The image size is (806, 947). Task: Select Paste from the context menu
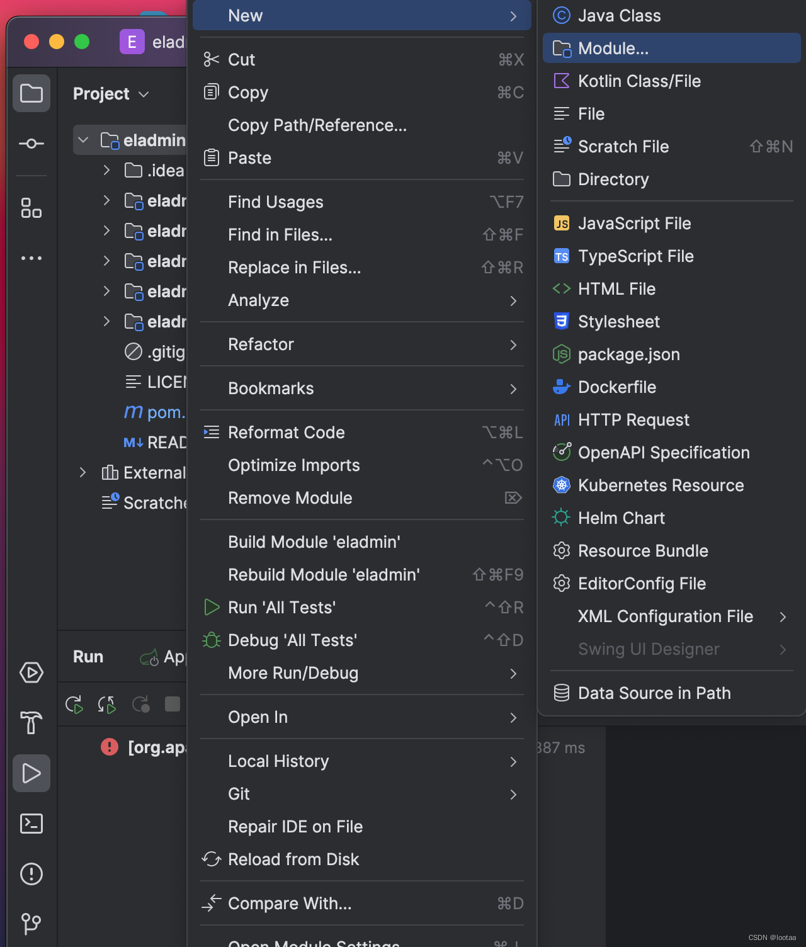point(249,158)
